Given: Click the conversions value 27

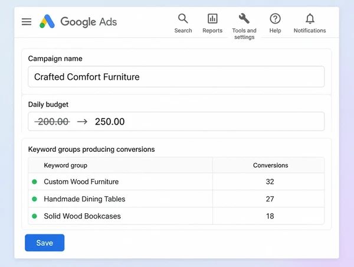Looking at the screenshot, I should 270,199.
